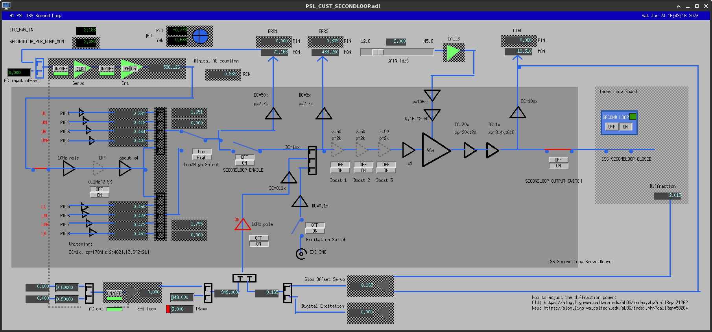Open the window menu icon in title bar
This screenshot has height=332, width=712.
(6, 6)
